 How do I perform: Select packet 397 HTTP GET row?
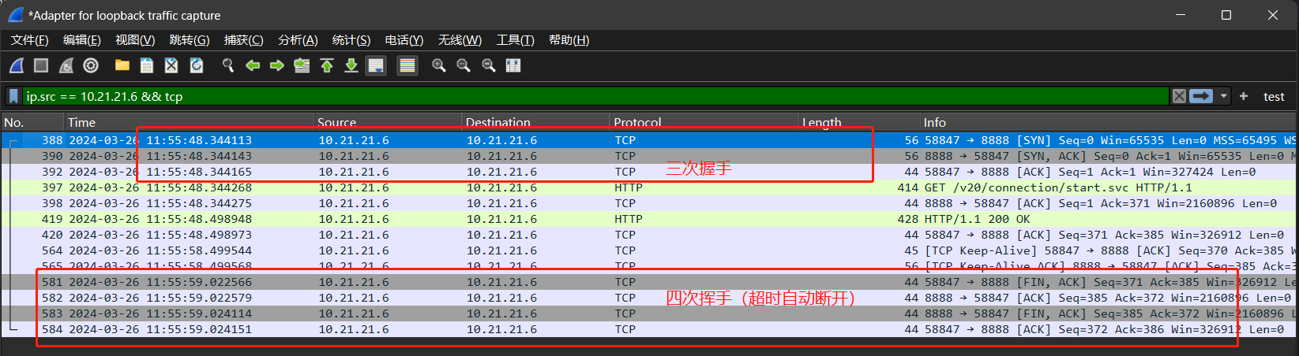pos(648,187)
